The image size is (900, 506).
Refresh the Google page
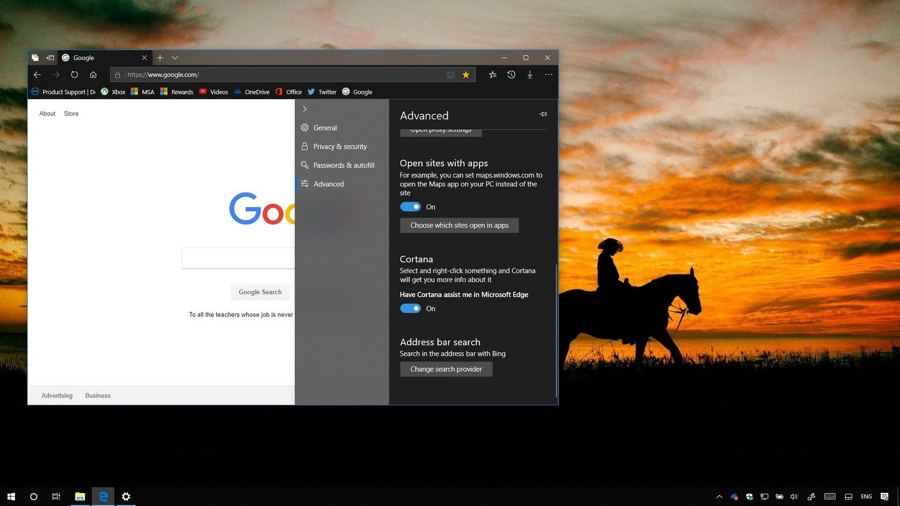pyautogui.click(x=74, y=74)
